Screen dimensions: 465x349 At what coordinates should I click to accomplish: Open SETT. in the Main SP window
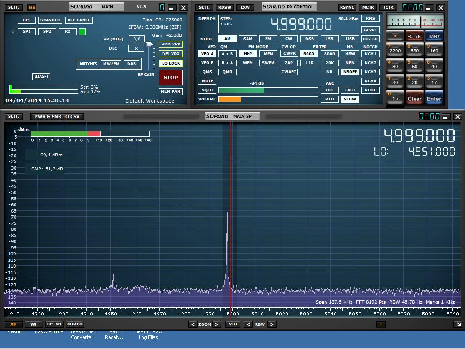pos(13,116)
